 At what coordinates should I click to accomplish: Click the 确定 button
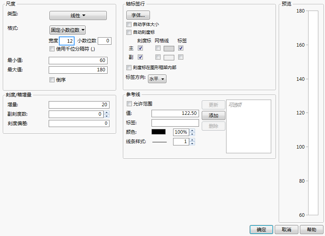(261, 229)
